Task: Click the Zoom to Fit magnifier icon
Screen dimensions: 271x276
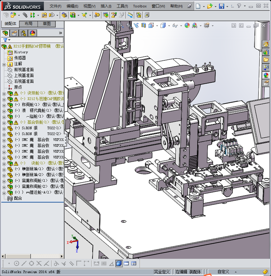Action: [121, 25]
